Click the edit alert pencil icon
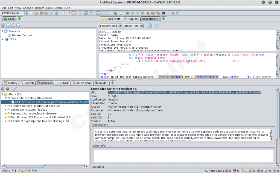Image resolution: width=280 pixels, height=173 pixels. (x=15, y=89)
